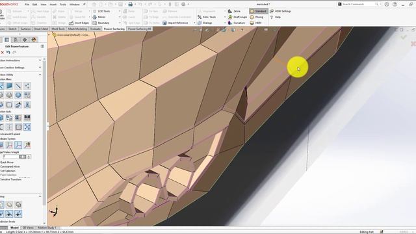The width and height of the screenshot is (416, 234).
Task: Switch to the Mold Tools tab
Action: click(58, 29)
